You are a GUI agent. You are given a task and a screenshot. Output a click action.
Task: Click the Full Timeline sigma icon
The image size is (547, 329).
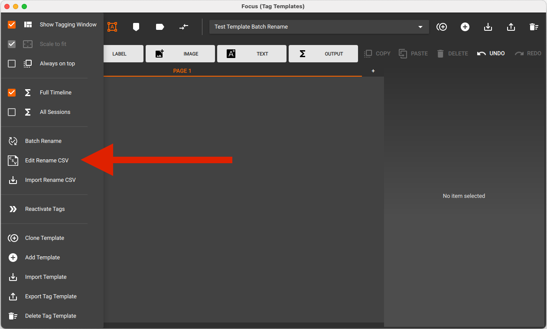(x=28, y=93)
